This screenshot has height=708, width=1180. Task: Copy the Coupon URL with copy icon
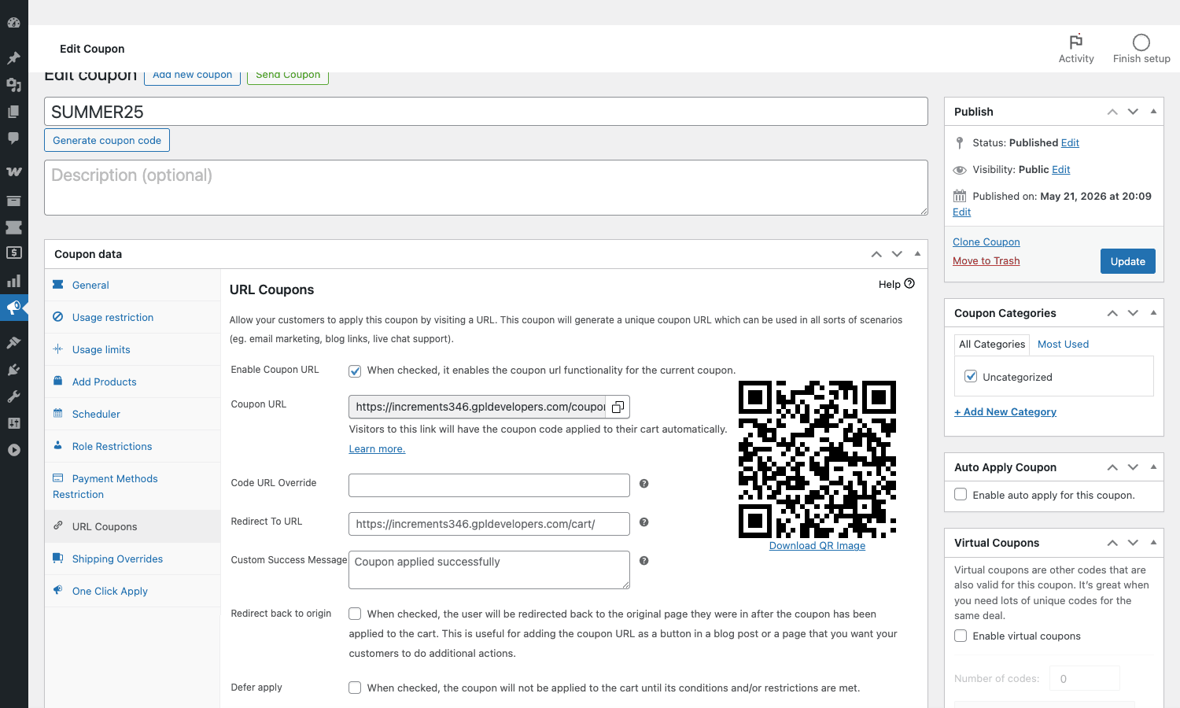click(x=618, y=407)
